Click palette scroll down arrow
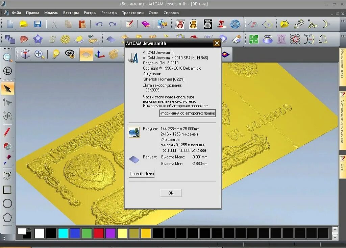This screenshot has height=248, width=346. [335, 237]
